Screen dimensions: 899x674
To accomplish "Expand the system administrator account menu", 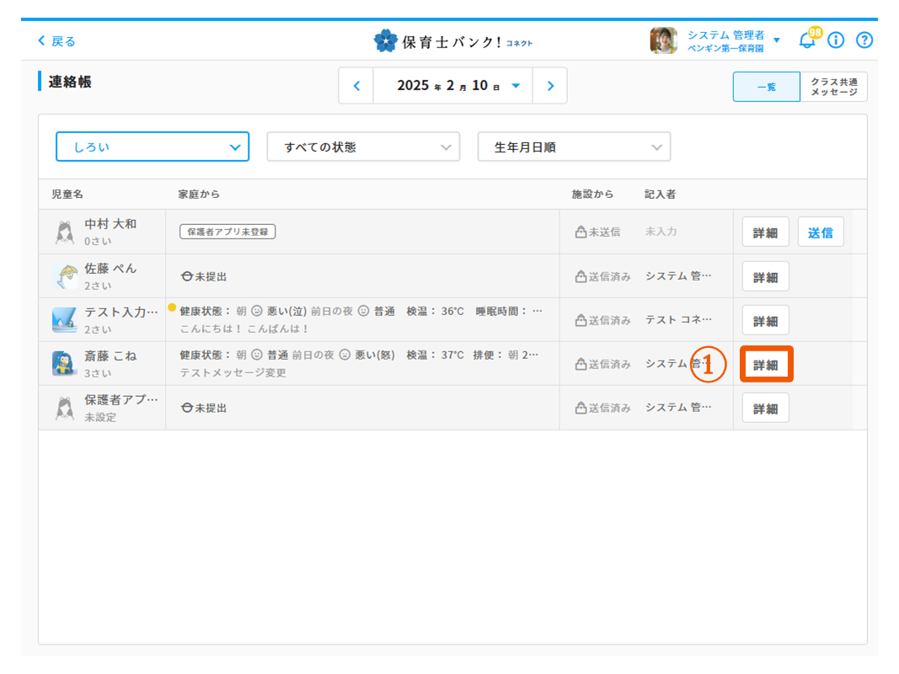I will coord(776,40).
